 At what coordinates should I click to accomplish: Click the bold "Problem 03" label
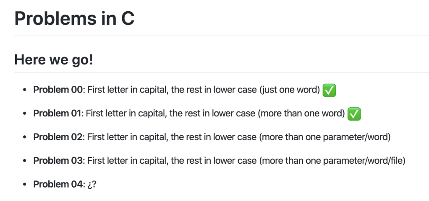[58, 160]
